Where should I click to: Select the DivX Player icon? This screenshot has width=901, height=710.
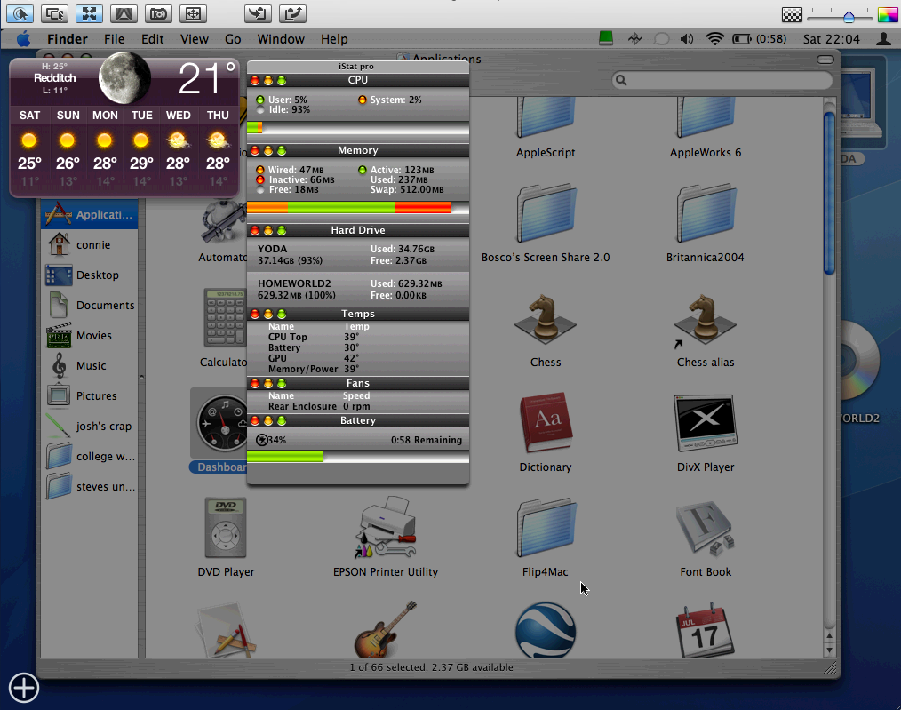706,423
